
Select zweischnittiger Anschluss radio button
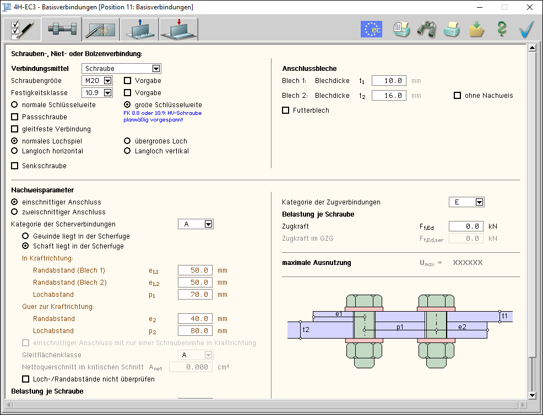point(15,212)
